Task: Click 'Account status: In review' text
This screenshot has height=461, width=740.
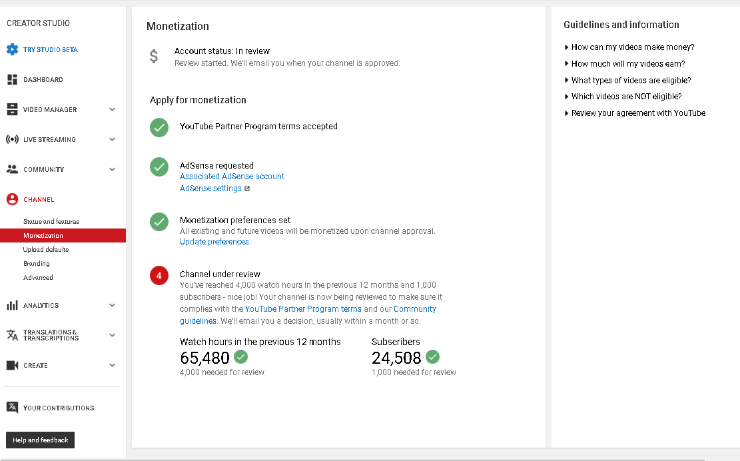Action: [x=222, y=51]
